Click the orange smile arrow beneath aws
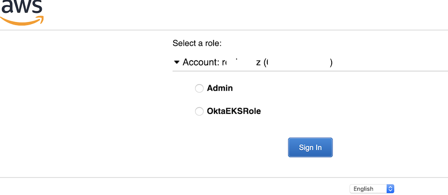This screenshot has width=448, height=195. [21, 19]
